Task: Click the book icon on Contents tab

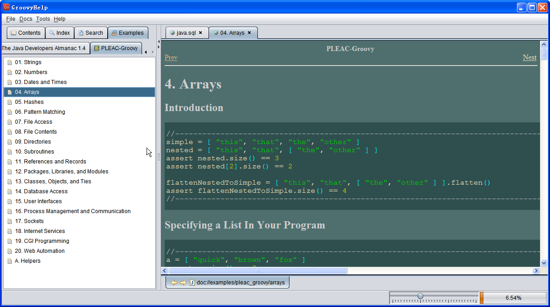Action: [14, 33]
